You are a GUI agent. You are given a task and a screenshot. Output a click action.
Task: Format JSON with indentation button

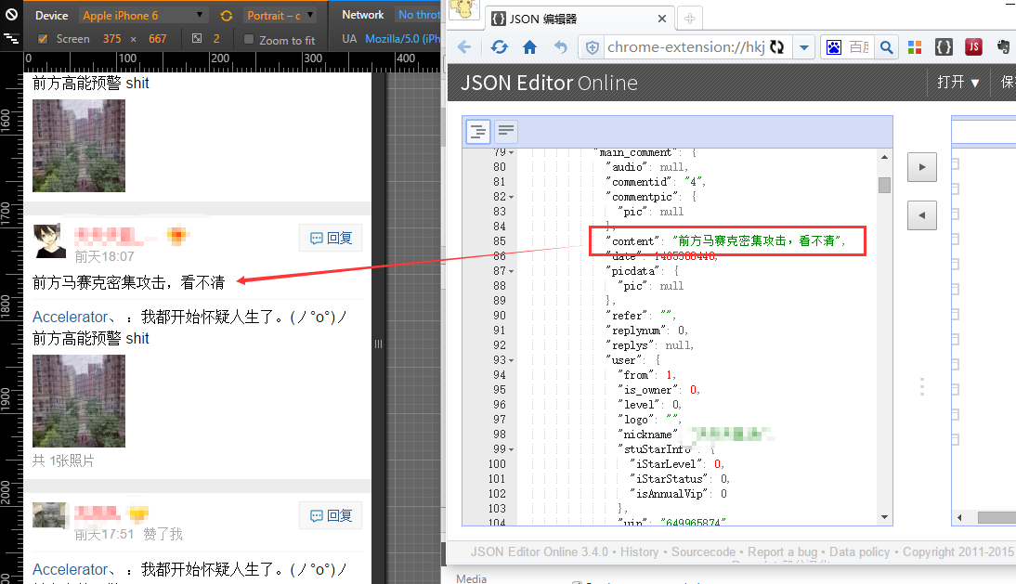pyautogui.click(x=478, y=132)
